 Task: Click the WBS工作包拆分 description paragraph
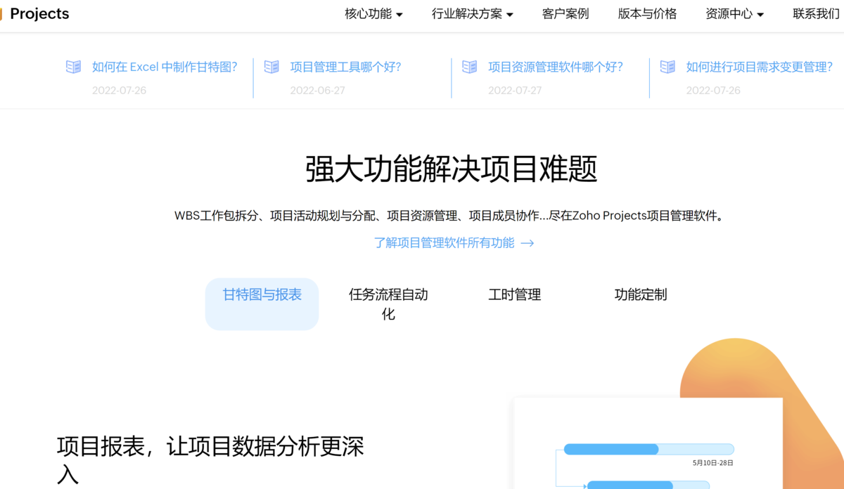pos(449,216)
